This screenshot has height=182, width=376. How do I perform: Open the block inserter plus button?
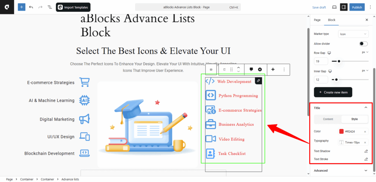coord(22,7)
